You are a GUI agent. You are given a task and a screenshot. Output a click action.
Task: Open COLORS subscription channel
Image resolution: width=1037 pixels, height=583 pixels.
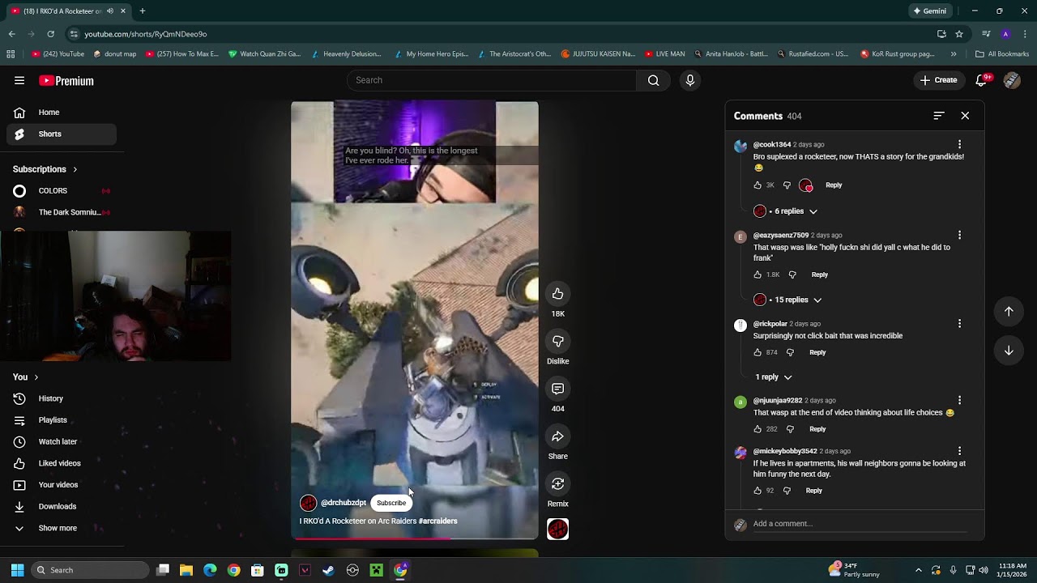click(x=61, y=191)
